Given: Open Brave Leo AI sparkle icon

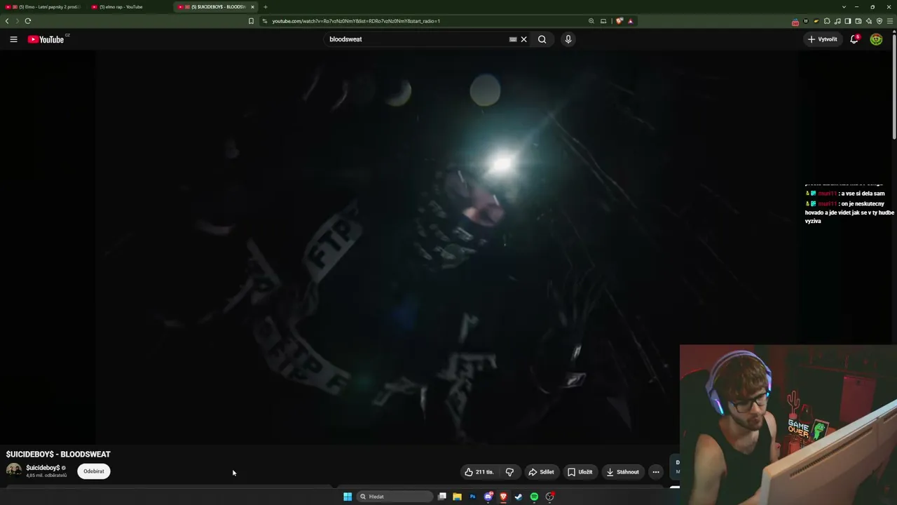Looking at the screenshot, I should click(x=869, y=21).
